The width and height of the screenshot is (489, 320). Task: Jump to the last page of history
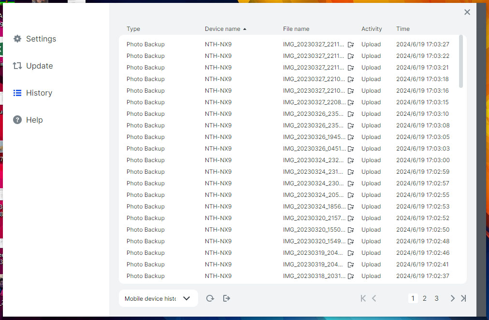(463, 298)
